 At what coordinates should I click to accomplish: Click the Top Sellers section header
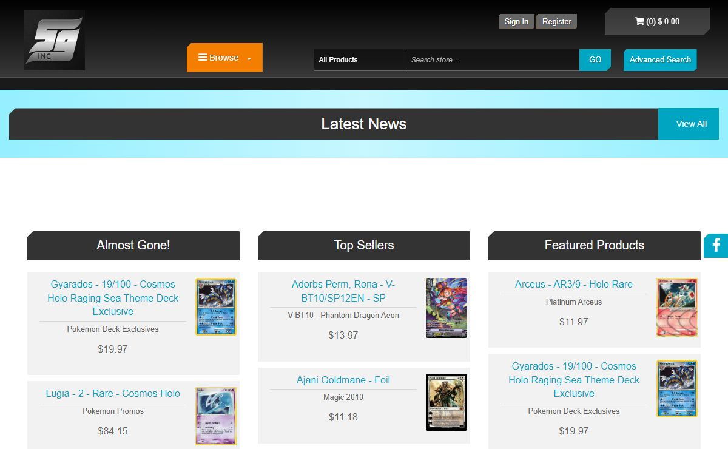coord(364,245)
